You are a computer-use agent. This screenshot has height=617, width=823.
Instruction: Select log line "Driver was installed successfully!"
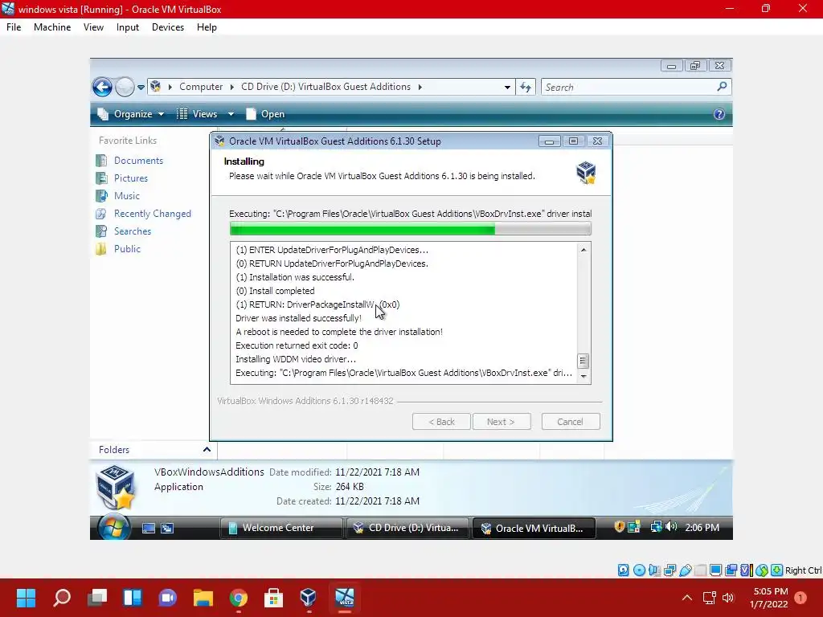299,318
